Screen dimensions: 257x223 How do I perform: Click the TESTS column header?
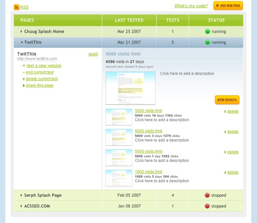172,20
